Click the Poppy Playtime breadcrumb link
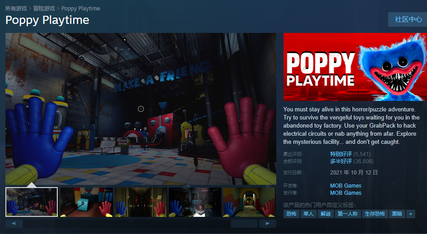The height and width of the screenshot is (234, 427). pos(81,9)
